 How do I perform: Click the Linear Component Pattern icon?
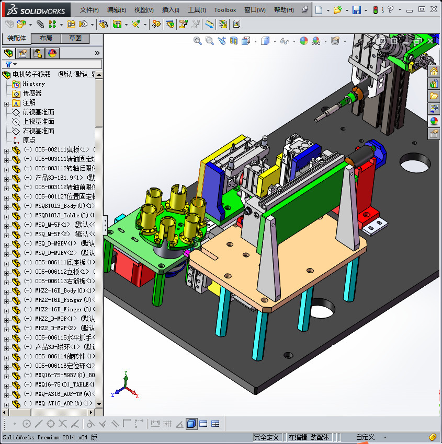click(x=52, y=25)
